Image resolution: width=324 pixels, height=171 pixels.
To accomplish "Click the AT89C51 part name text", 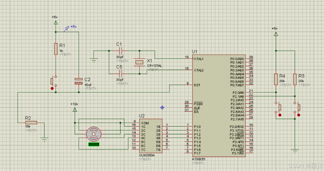I will (199, 159).
